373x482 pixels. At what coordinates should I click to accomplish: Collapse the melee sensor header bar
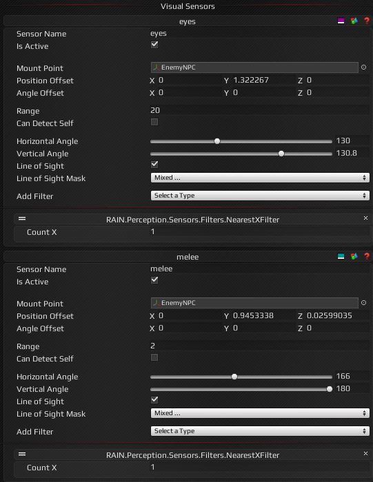[187, 257]
